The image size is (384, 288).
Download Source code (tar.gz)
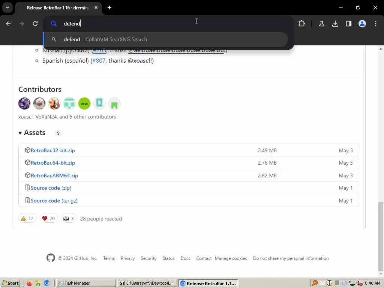tap(54, 201)
